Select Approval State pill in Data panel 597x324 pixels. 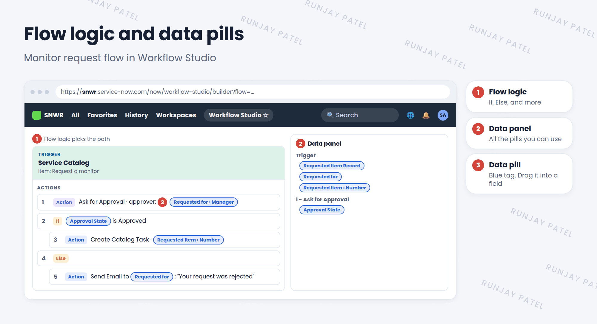tap(321, 210)
